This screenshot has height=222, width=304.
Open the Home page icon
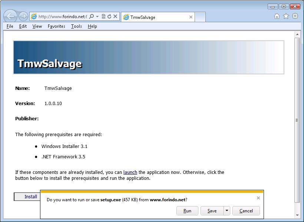[x=277, y=16]
